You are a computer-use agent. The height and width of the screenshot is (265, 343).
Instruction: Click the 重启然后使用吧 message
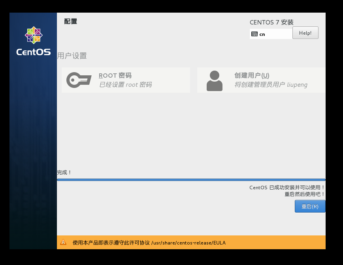coord(305,194)
